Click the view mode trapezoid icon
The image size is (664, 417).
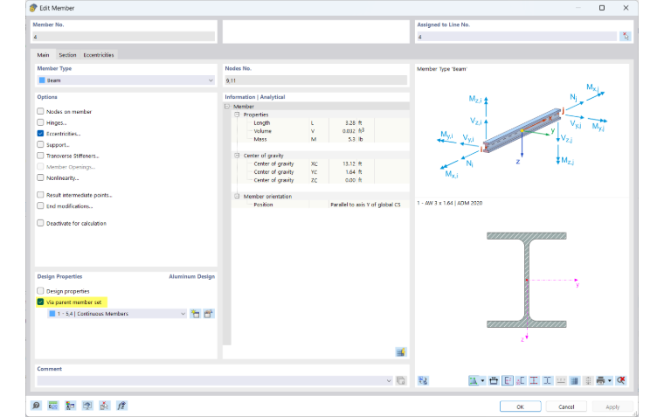coord(473,380)
